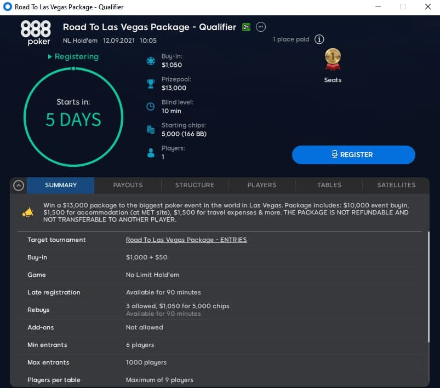440x388 pixels.
Task: Switch to the Payouts tab
Action: [x=128, y=186]
